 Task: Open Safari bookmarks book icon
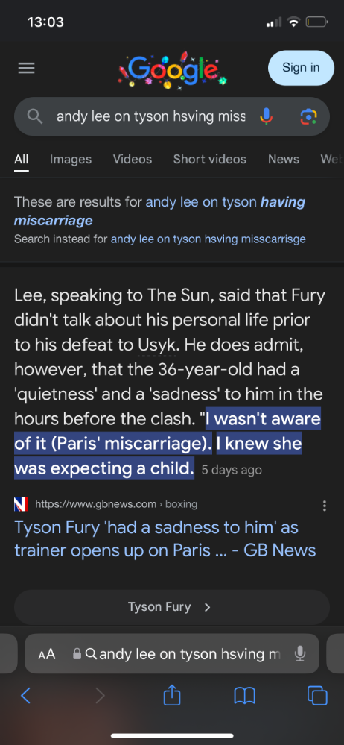[x=245, y=696]
